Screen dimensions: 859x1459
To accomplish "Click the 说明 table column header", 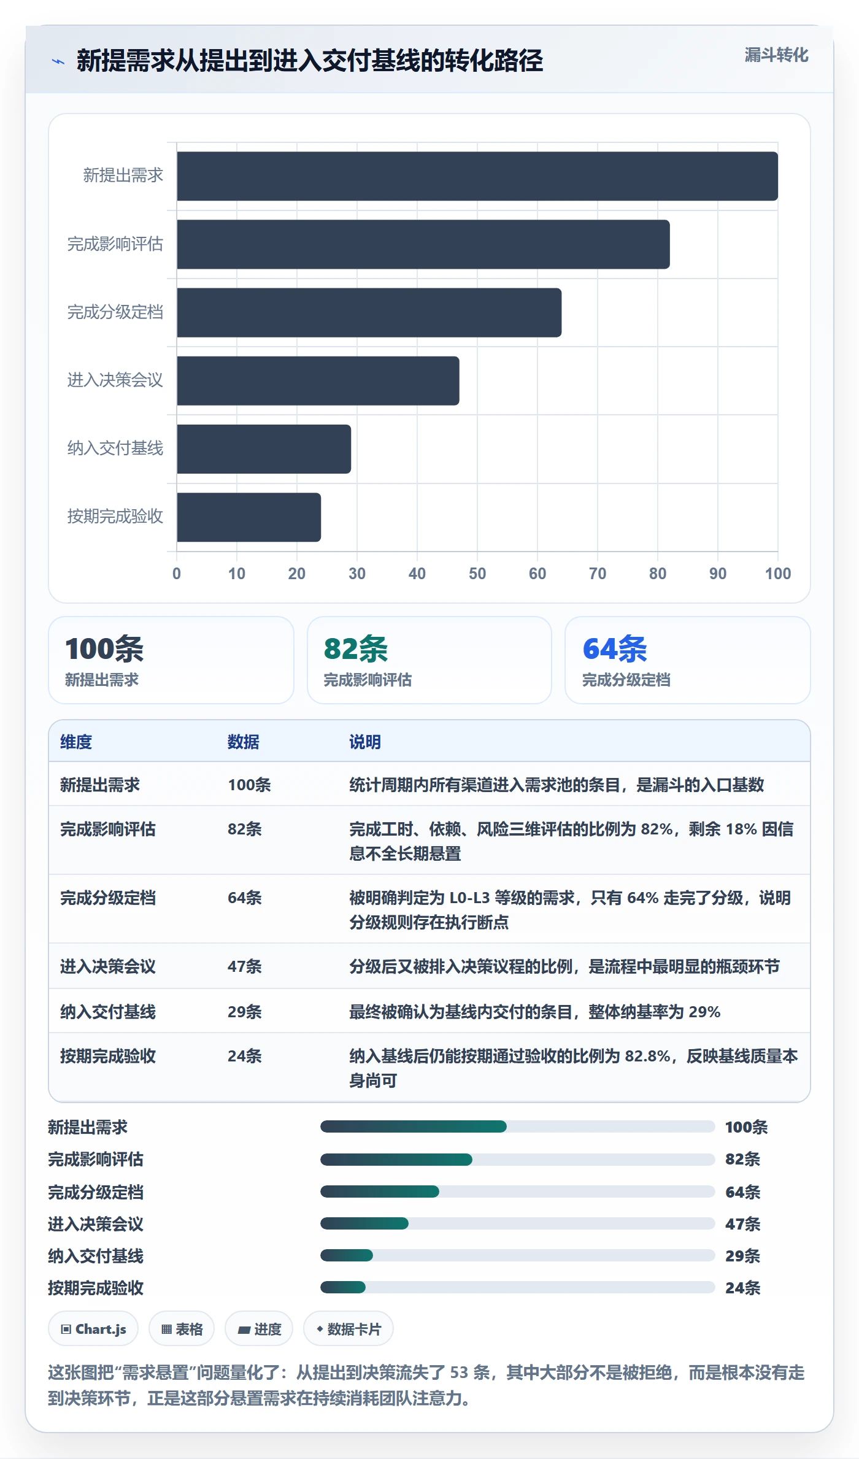I will tap(365, 742).
